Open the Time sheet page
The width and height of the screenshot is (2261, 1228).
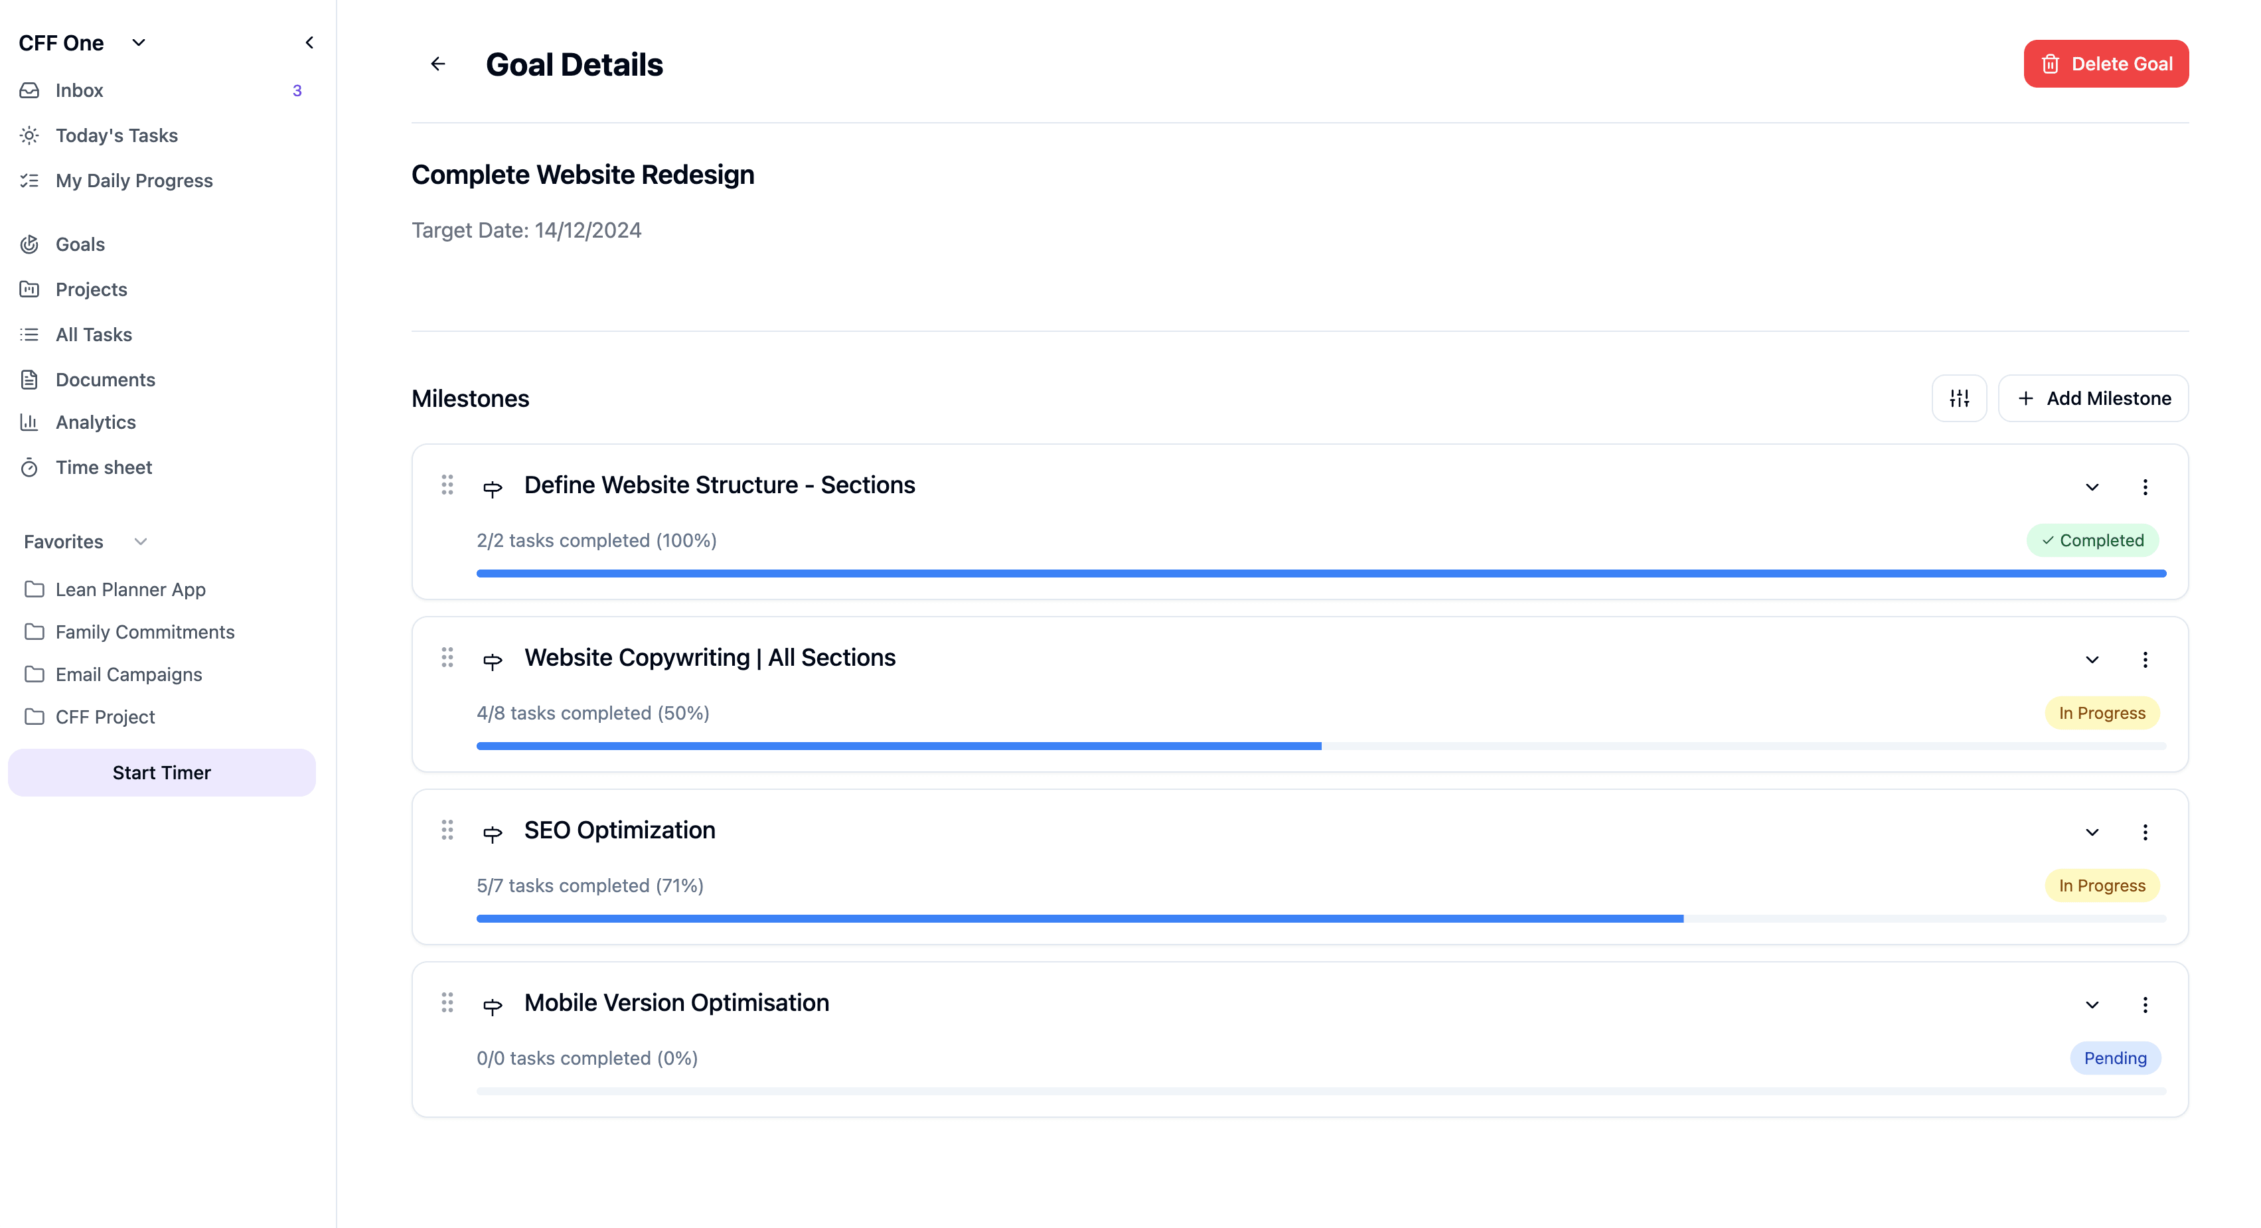coord(104,468)
